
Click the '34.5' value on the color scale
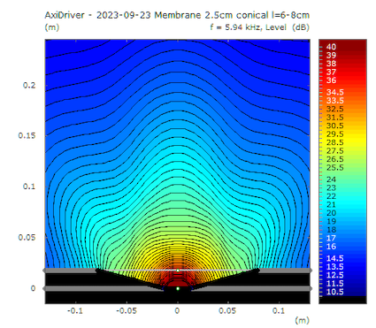pos(334,92)
